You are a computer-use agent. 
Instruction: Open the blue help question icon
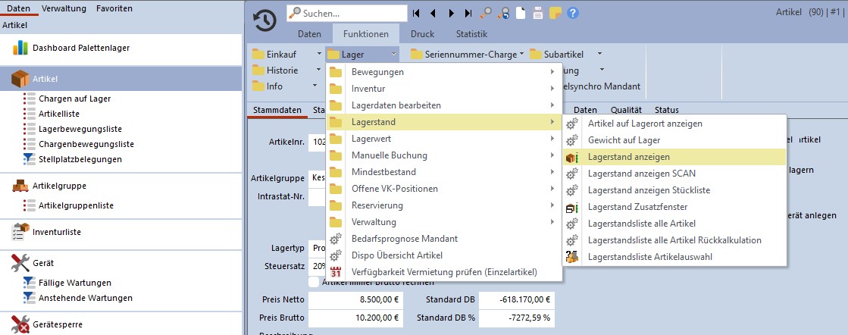coord(573,13)
